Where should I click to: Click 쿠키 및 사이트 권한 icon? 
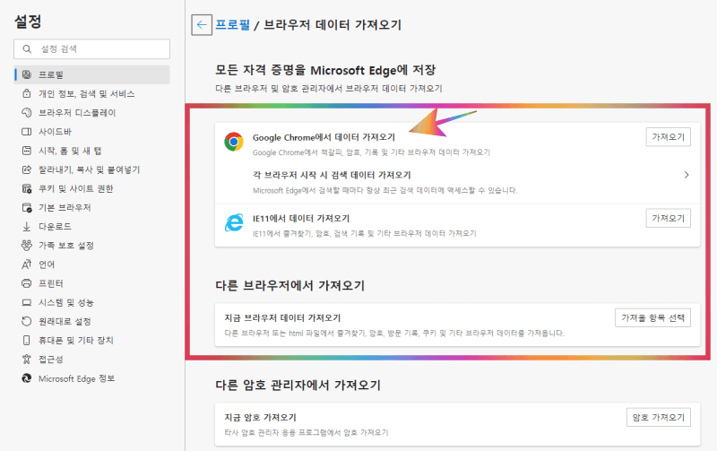[x=27, y=188]
